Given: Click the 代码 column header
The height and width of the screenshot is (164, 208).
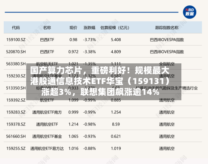Looking at the screenshot, I should pos(16,28).
